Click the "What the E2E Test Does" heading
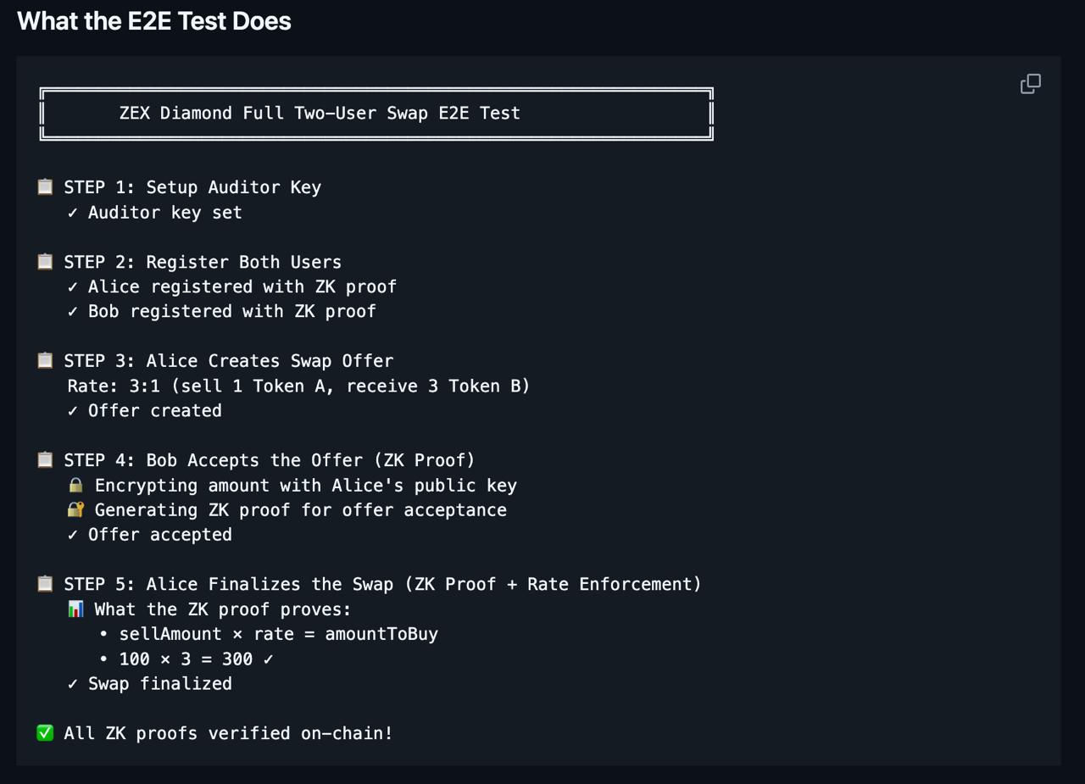This screenshot has width=1085, height=784. [154, 21]
